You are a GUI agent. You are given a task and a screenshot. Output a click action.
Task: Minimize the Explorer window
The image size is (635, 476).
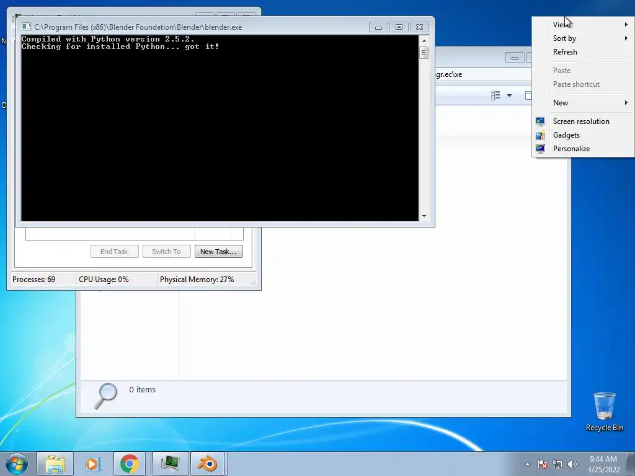pyautogui.click(x=515, y=58)
